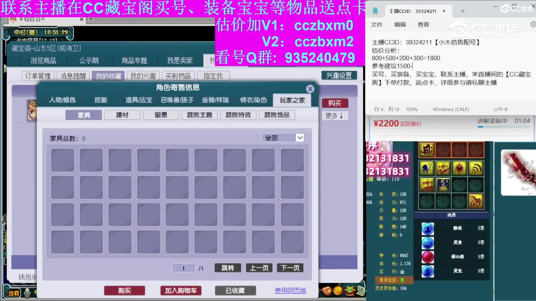The height and width of the screenshot is (301, 536).
Task: Click the 当前 channel button in the chat bar
Action: 13,293
